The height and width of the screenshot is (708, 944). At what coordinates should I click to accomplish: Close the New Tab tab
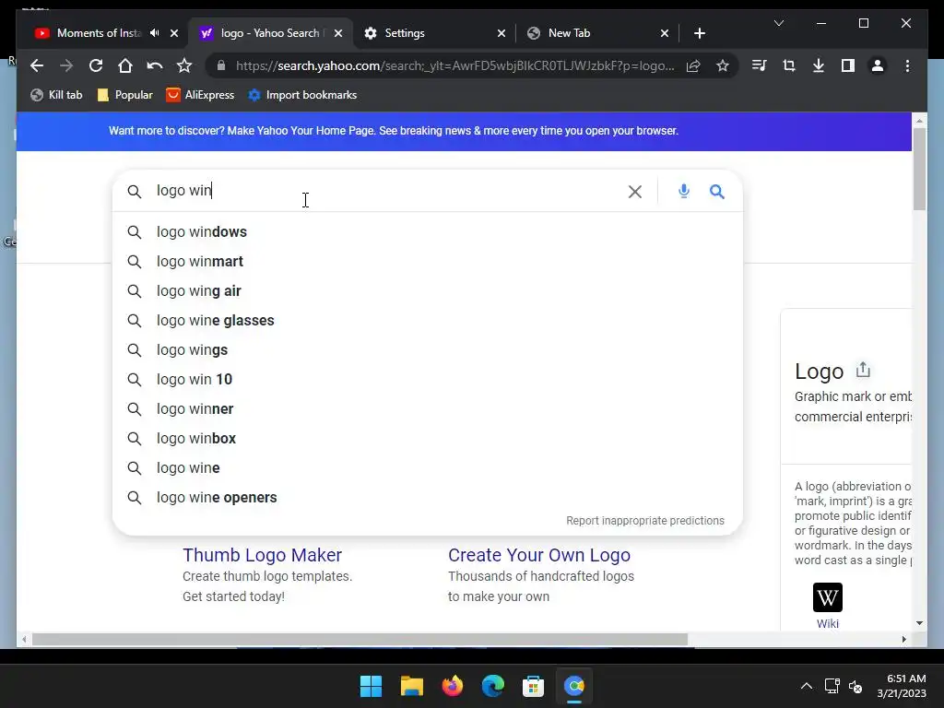[664, 33]
